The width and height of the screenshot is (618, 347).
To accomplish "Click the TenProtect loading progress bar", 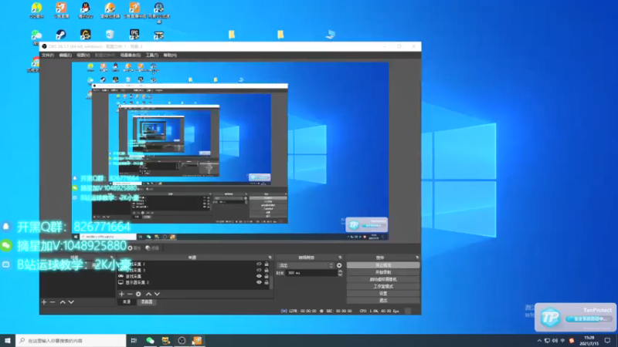I will [x=589, y=318].
